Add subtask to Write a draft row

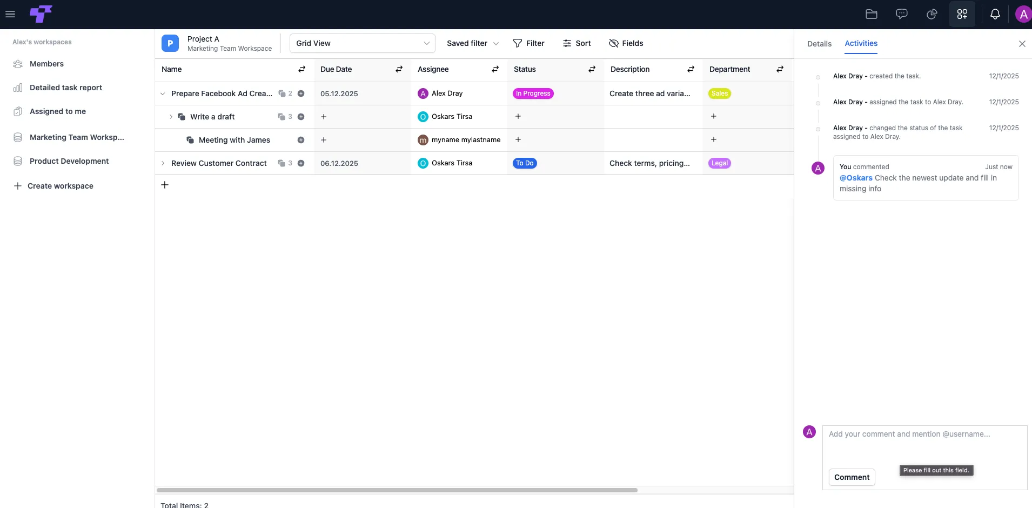pyautogui.click(x=301, y=117)
